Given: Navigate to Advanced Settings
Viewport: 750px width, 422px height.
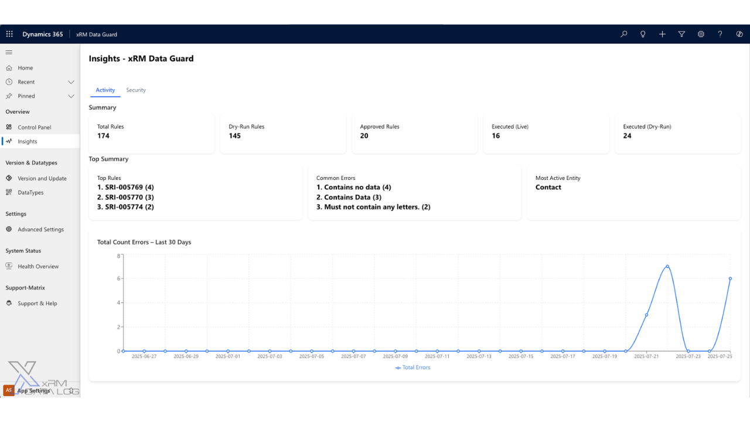Looking at the screenshot, I should tap(40, 229).
